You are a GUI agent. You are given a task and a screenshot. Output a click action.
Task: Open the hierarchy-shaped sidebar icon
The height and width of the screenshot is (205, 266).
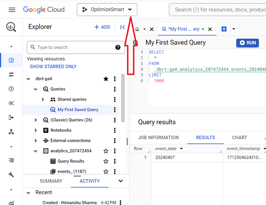(x=11, y=132)
